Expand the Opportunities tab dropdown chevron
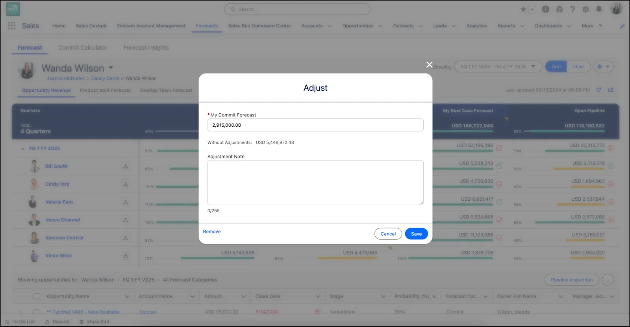This screenshot has width=630, height=327. (380, 26)
